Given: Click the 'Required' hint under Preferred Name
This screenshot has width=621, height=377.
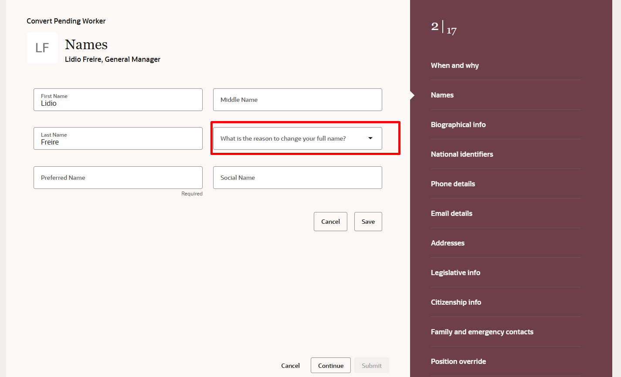Looking at the screenshot, I should point(192,194).
